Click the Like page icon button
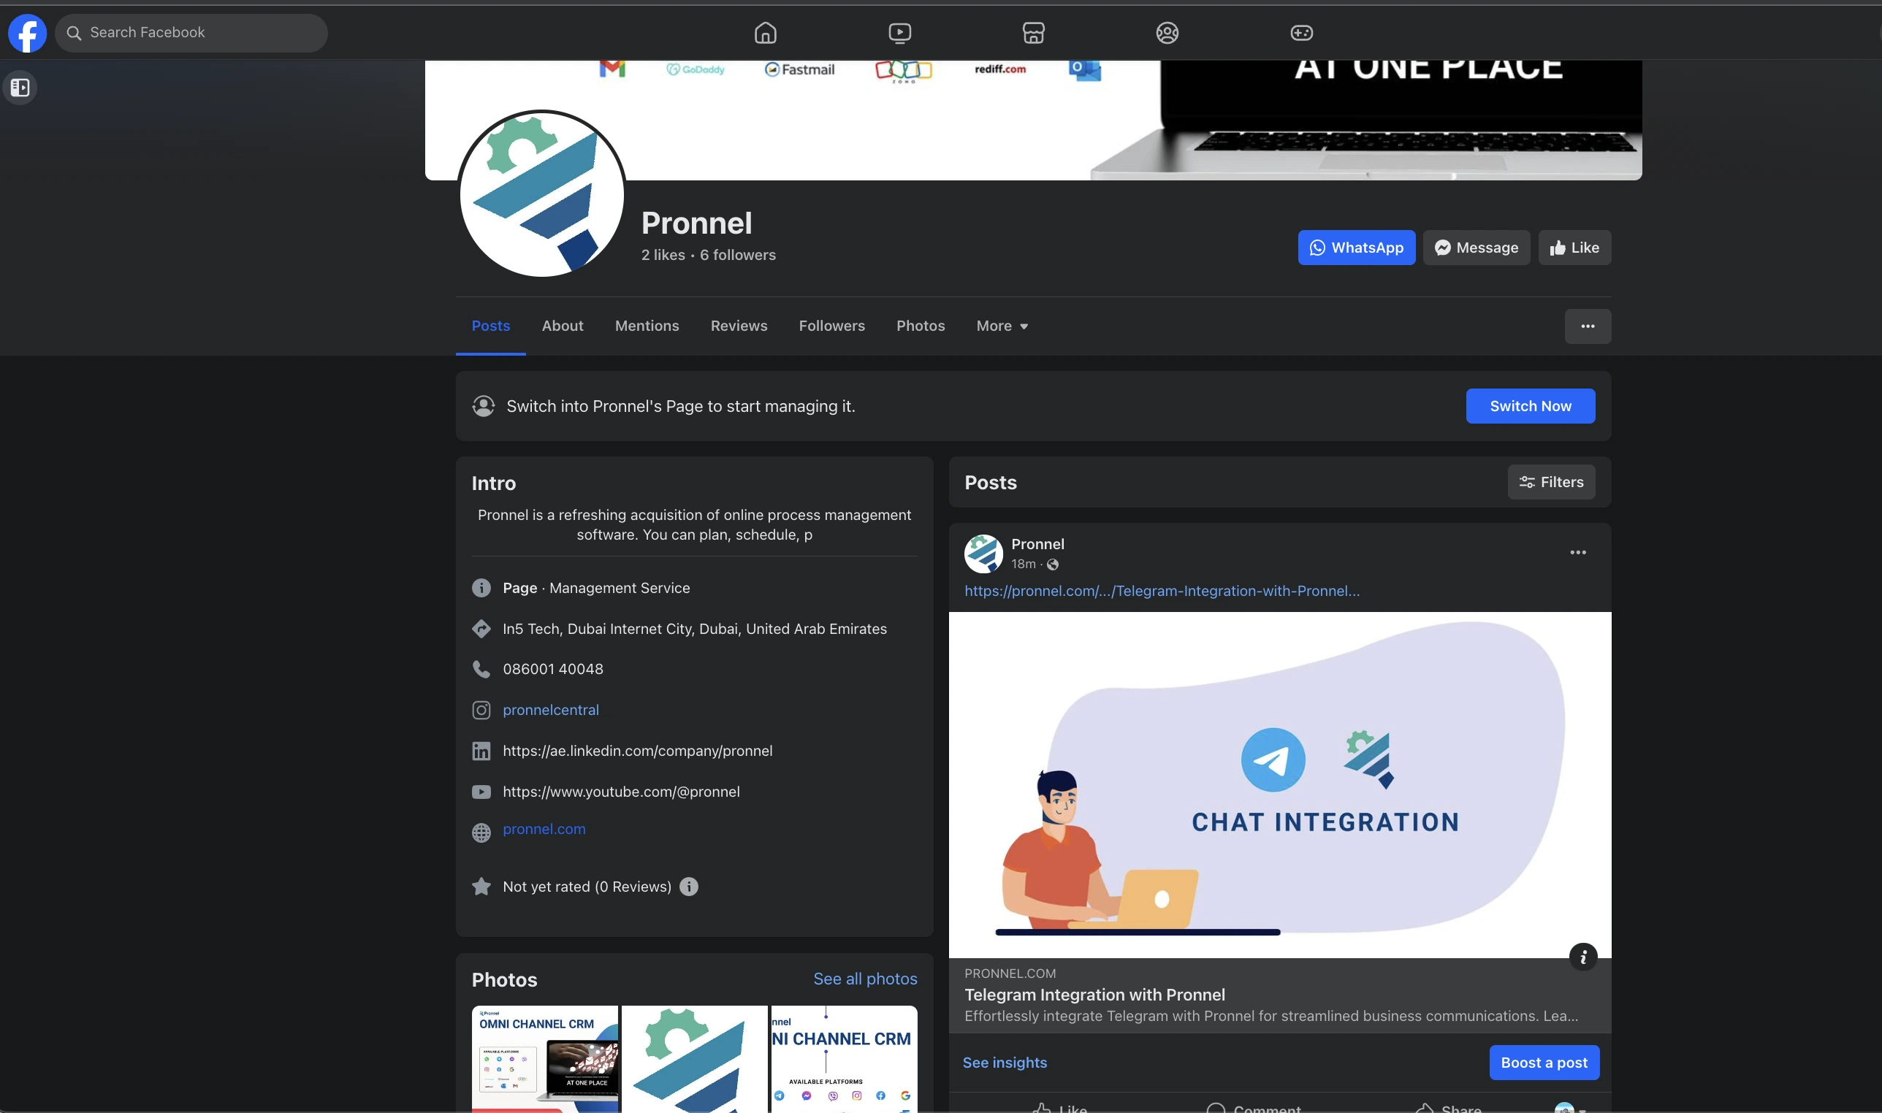Viewport: 1882px width, 1113px height. 1574,246
